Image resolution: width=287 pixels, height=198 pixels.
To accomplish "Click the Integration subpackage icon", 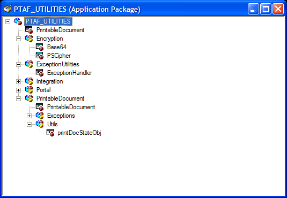I will pos(29,81).
